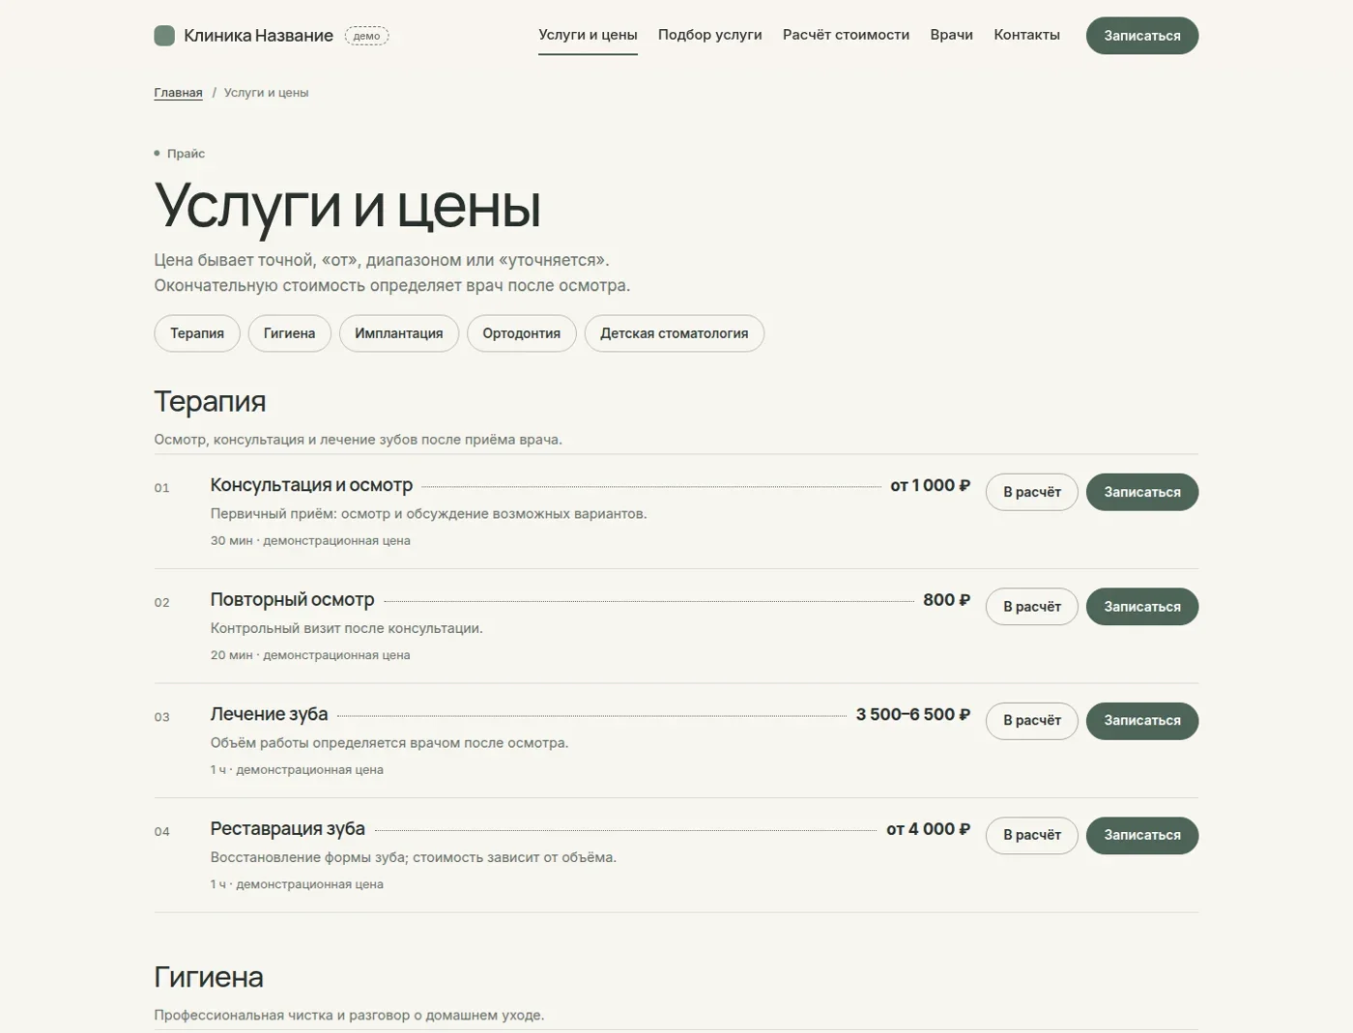Open the Контакты navigation item
The image size is (1353, 1033).
coord(1026,35)
